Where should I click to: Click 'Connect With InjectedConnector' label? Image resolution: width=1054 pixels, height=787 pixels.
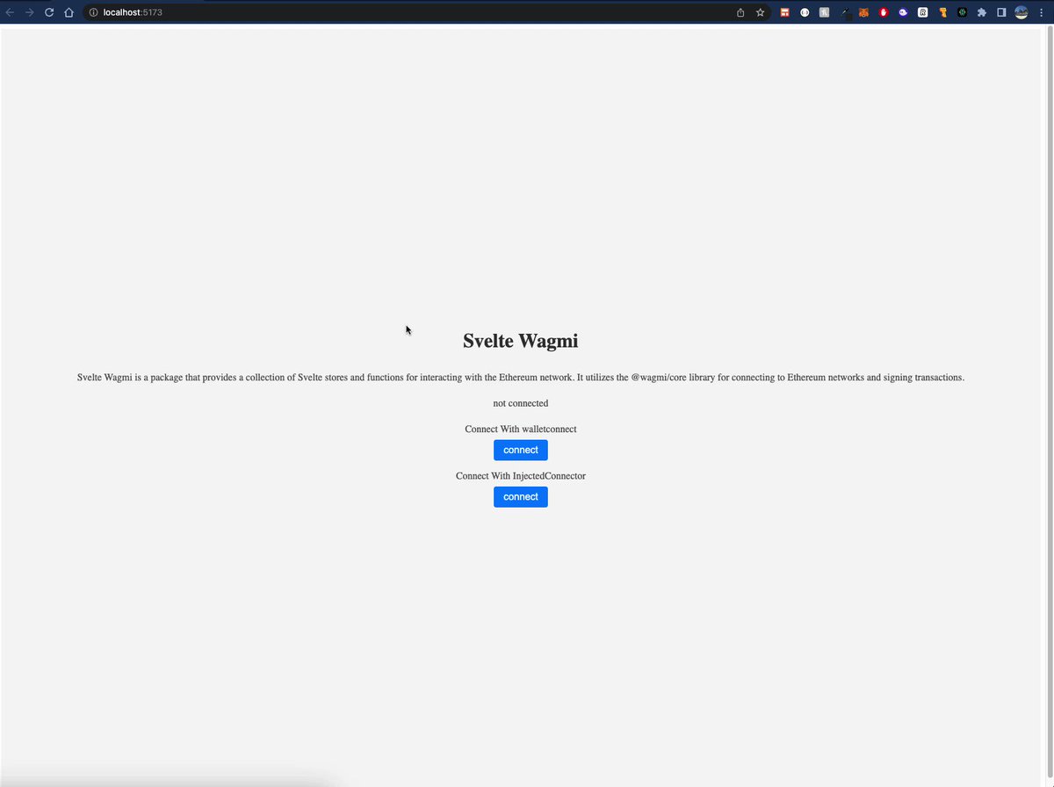[521, 476]
